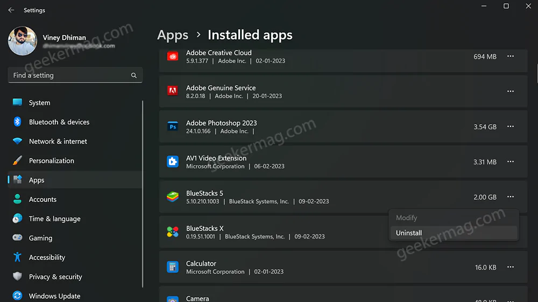Open Time & language clock icon
This screenshot has height=302, width=538.
pyautogui.click(x=18, y=218)
